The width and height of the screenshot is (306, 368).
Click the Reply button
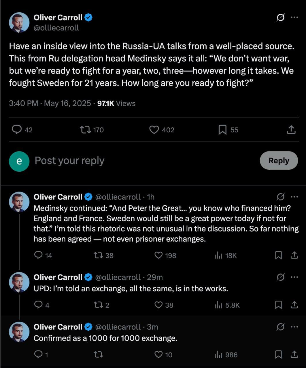(279, 160)
